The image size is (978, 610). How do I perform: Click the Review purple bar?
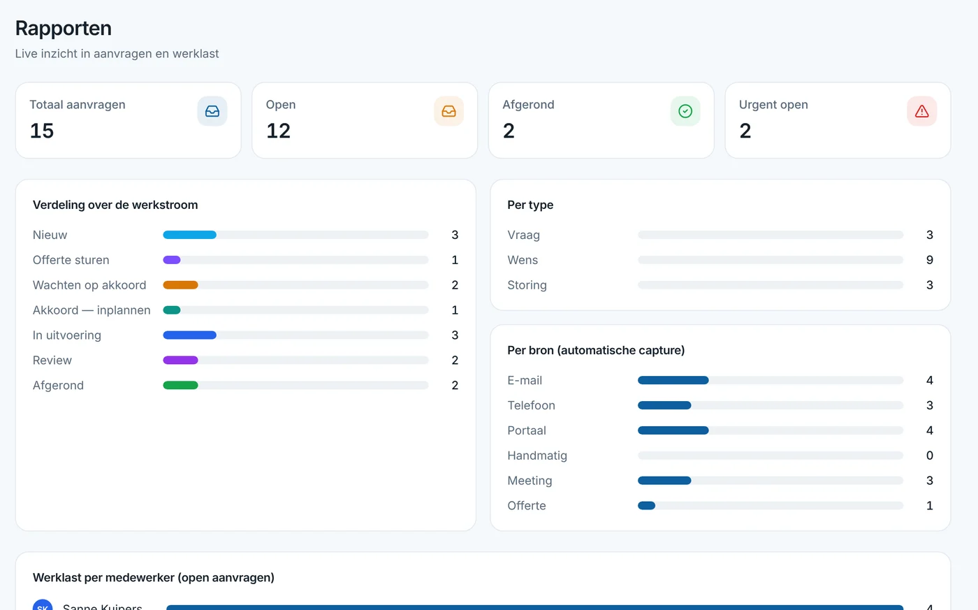click(180, 361)
